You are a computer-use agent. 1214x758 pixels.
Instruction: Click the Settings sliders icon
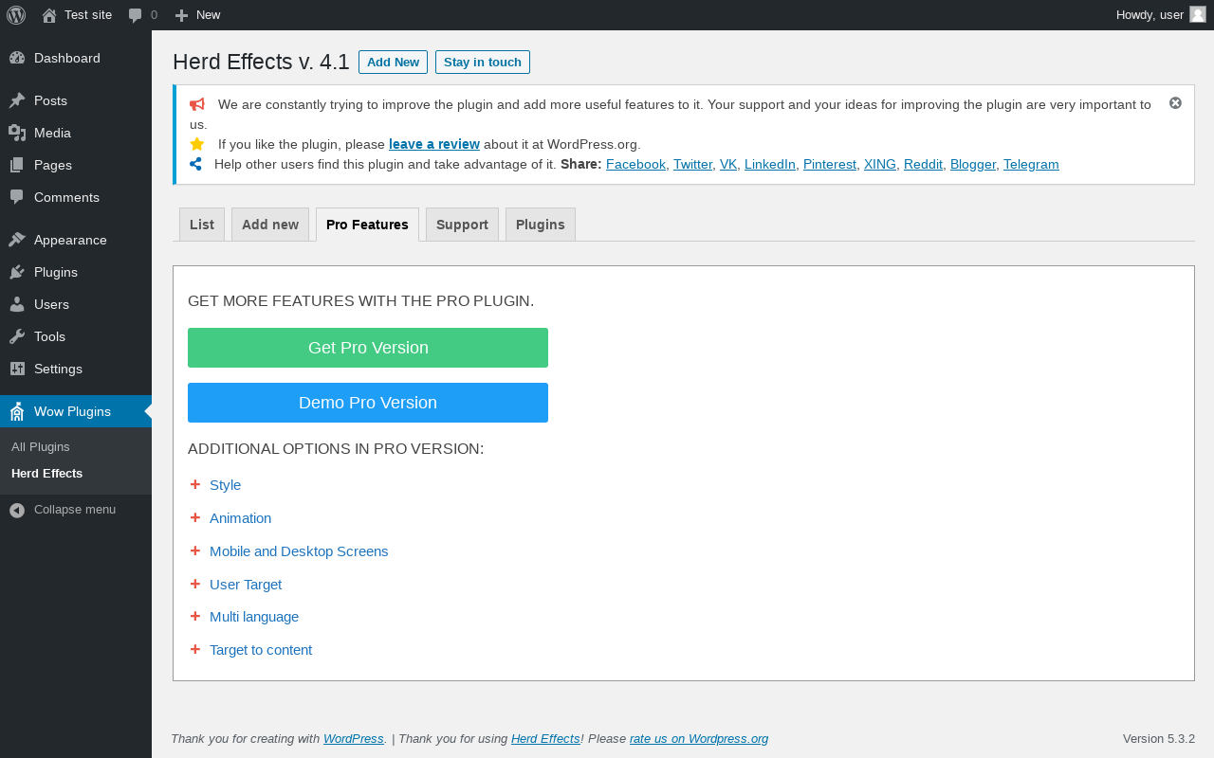click(17, 369)
